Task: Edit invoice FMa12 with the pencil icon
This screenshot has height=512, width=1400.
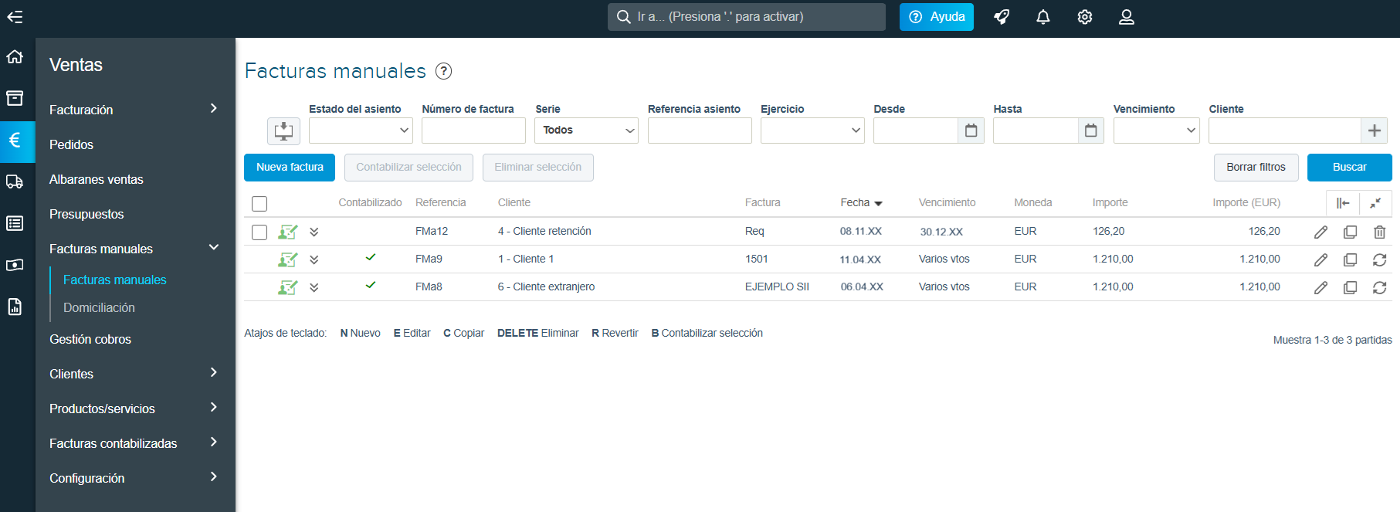Action: point(1321,232)
